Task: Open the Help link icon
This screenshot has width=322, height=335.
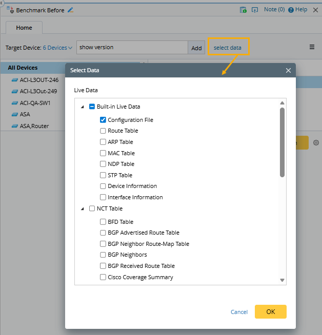Action: coord(291,10)
